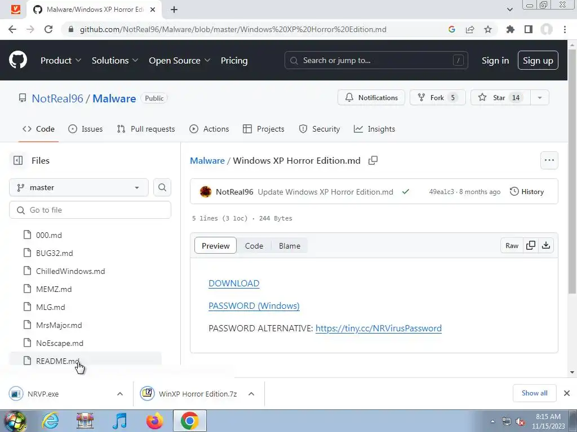Open the Star lists dropdown arrow

[539, 98]
